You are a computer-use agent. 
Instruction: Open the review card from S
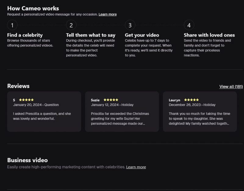pyautogui.click(x=44, y=112)
